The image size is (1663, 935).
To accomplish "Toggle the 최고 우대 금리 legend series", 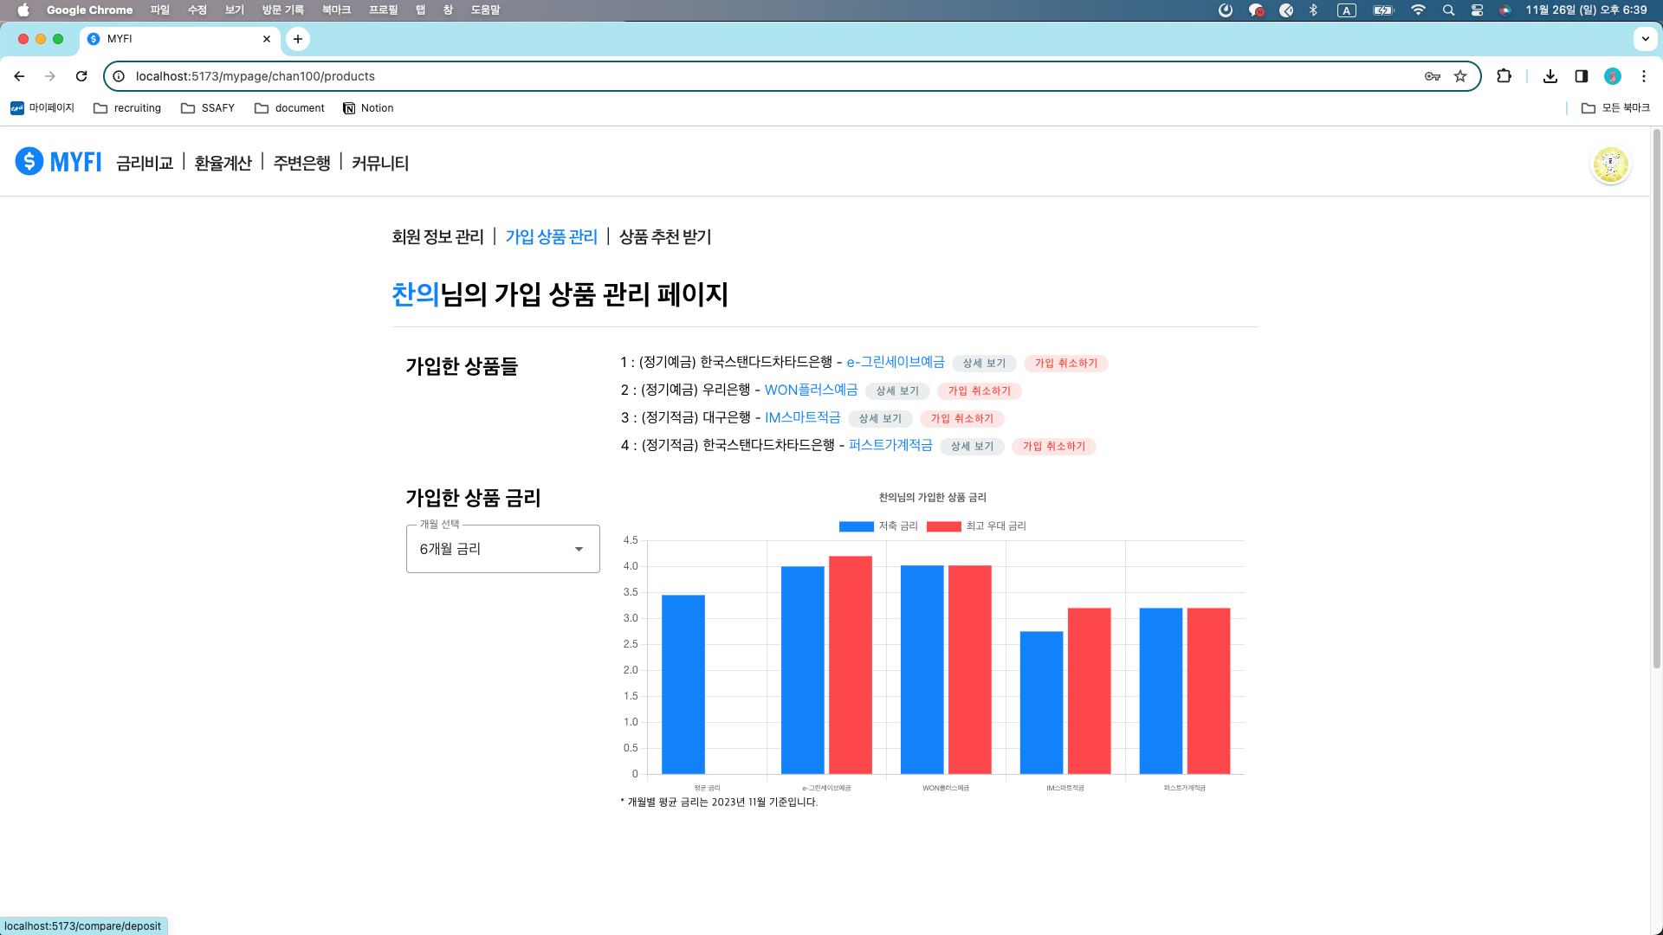I will pyautogui.click(x=976, y=526).
